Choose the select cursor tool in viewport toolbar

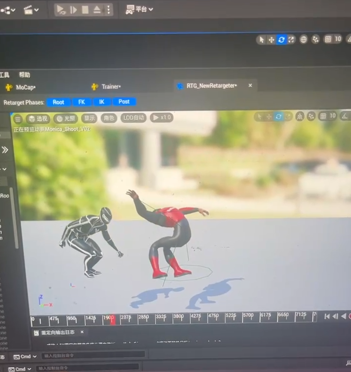click(259, 117)
